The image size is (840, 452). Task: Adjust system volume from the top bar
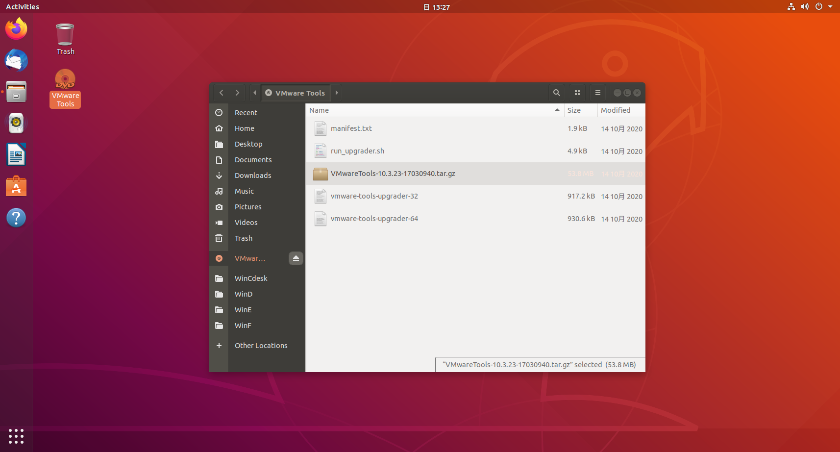(805, 7)
